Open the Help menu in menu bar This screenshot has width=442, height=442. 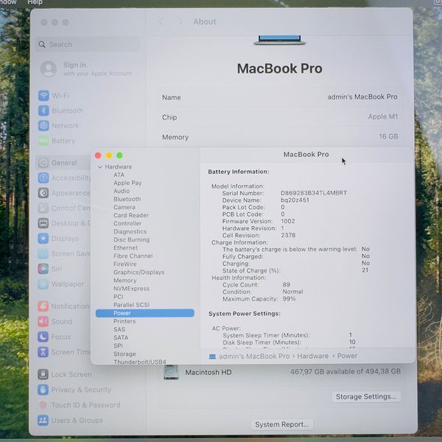coord(35,2)
